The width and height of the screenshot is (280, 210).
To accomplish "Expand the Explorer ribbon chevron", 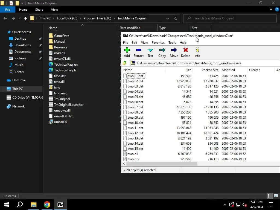I will coord(271,10).
